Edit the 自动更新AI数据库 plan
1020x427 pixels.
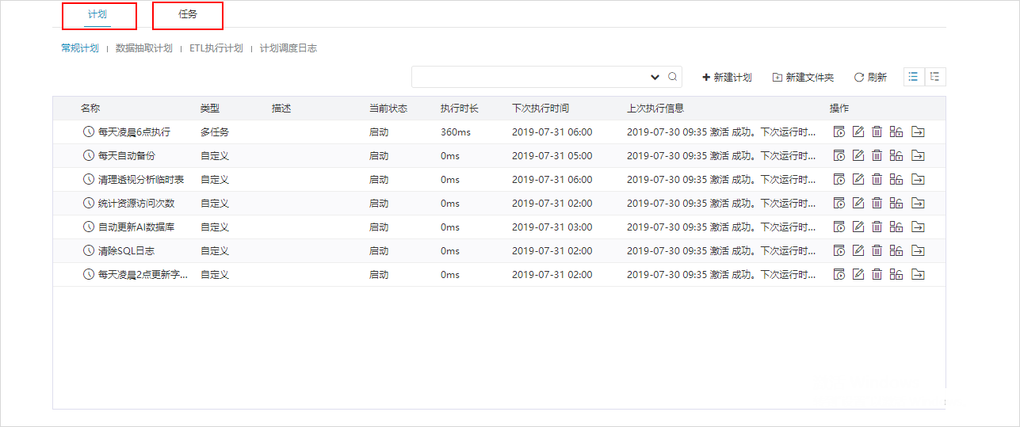[858, 227]
